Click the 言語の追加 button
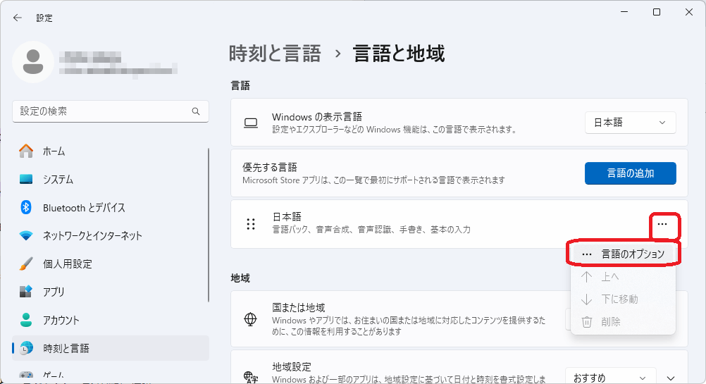This screenshot has height=384, width=706. pyautogui.click(x=630, y=173)
